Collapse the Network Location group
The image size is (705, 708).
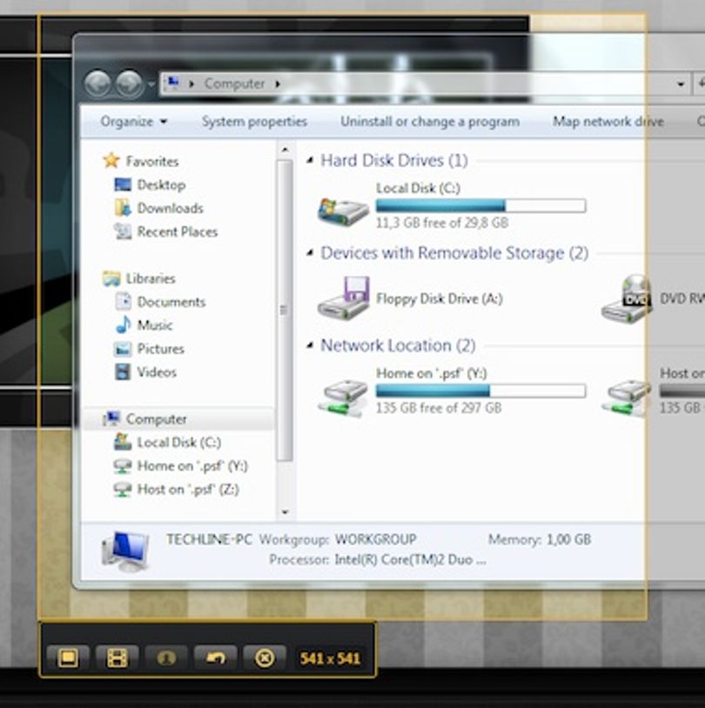[x=310, y=345]
